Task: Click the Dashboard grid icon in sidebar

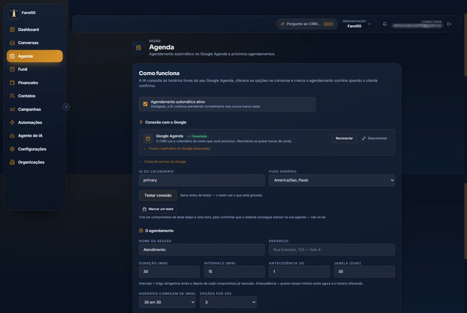Action: click(12, 30)
